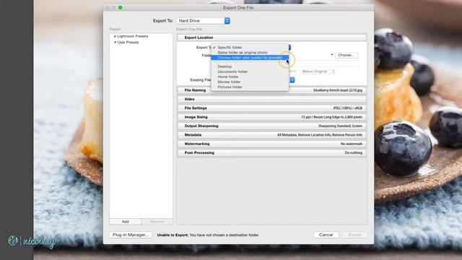Expand the File Naming section

point(271,90)
